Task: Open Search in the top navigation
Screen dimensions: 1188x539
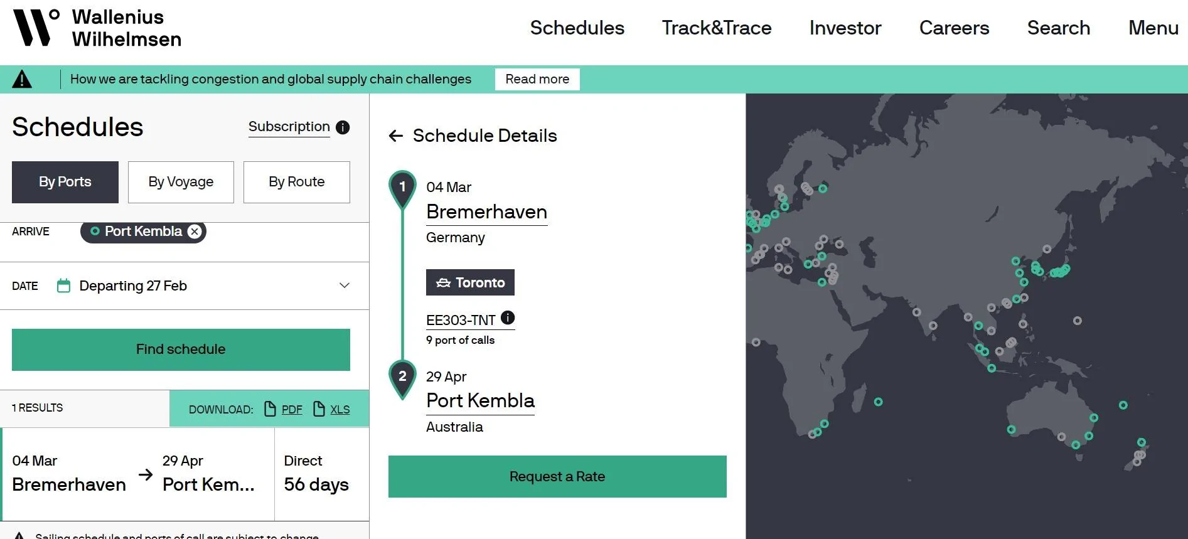Action: click(x=1059, y=28)
